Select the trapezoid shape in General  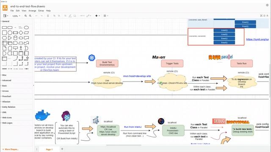click(x=21, y=43)
